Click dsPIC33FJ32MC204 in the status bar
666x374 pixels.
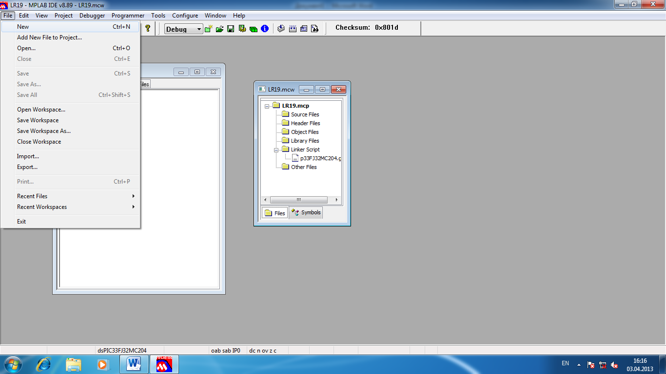point(122,350)
